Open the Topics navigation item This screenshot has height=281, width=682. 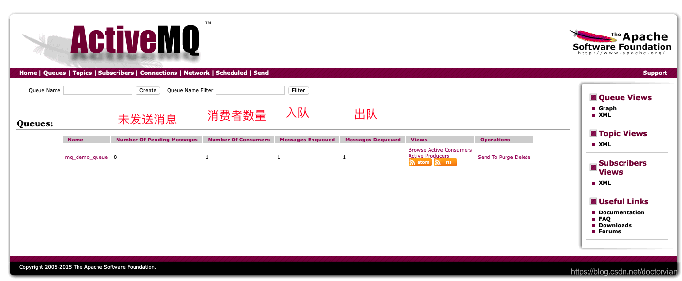coord(82,73)
